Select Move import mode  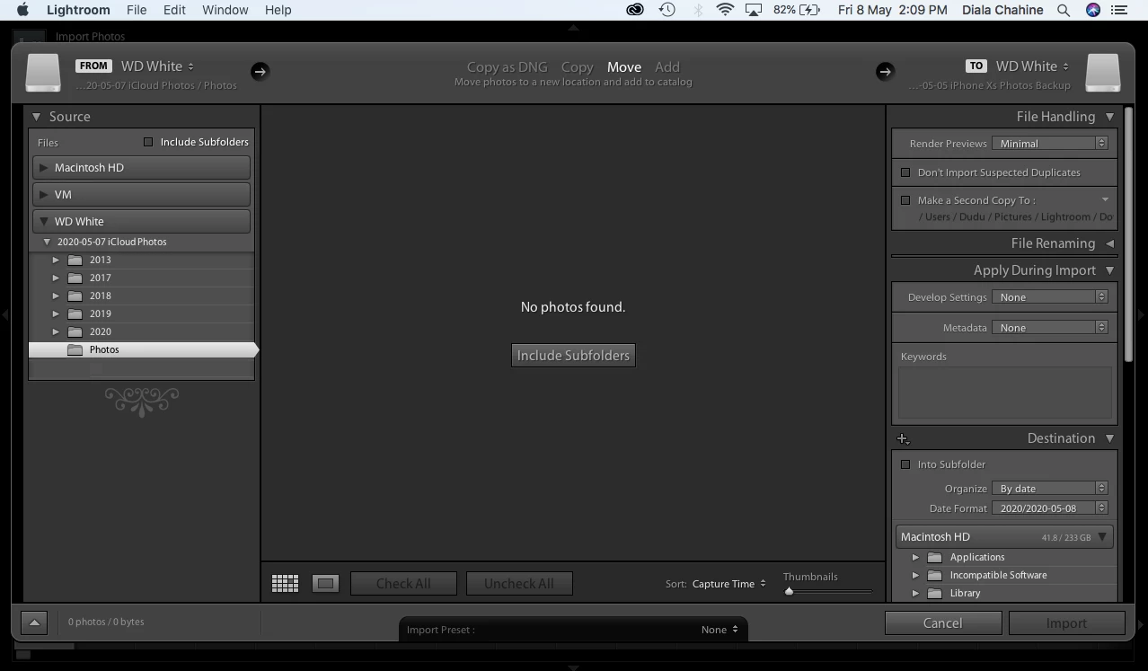pos(623,67)
